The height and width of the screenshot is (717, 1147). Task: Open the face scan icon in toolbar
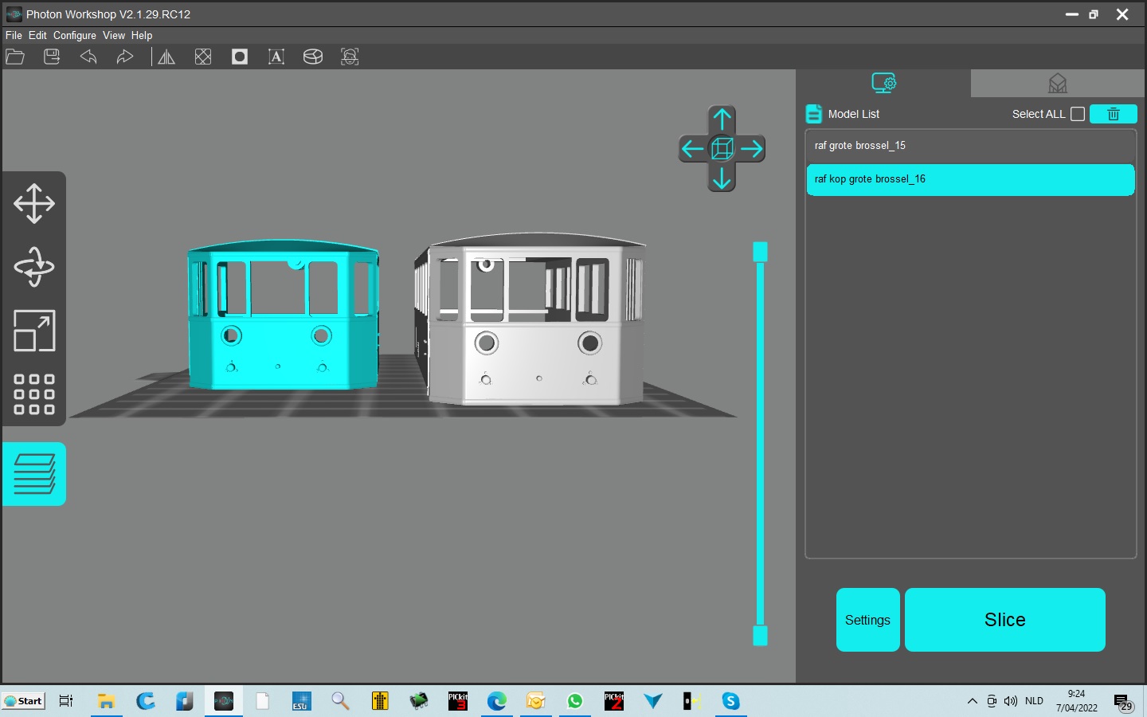click(350, 57)
